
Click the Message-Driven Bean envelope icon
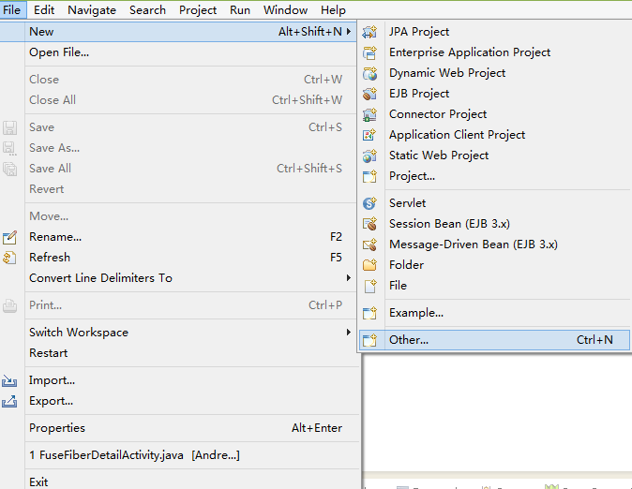(x=369, y=244)
